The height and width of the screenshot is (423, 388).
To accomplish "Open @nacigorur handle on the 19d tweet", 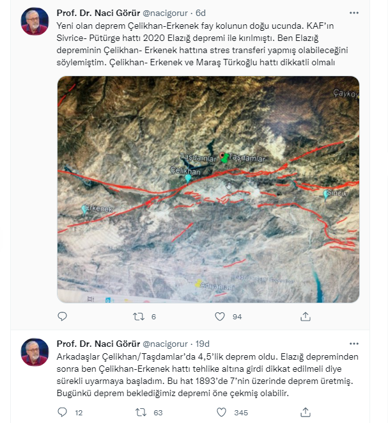I will (165, 344).
